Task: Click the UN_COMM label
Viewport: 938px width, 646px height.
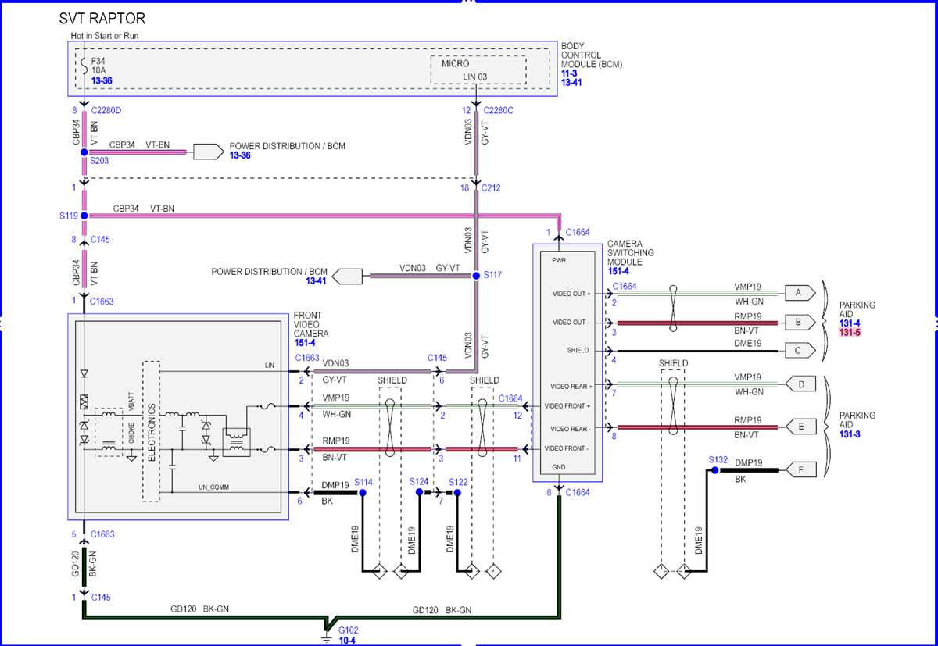Action: 213,486
